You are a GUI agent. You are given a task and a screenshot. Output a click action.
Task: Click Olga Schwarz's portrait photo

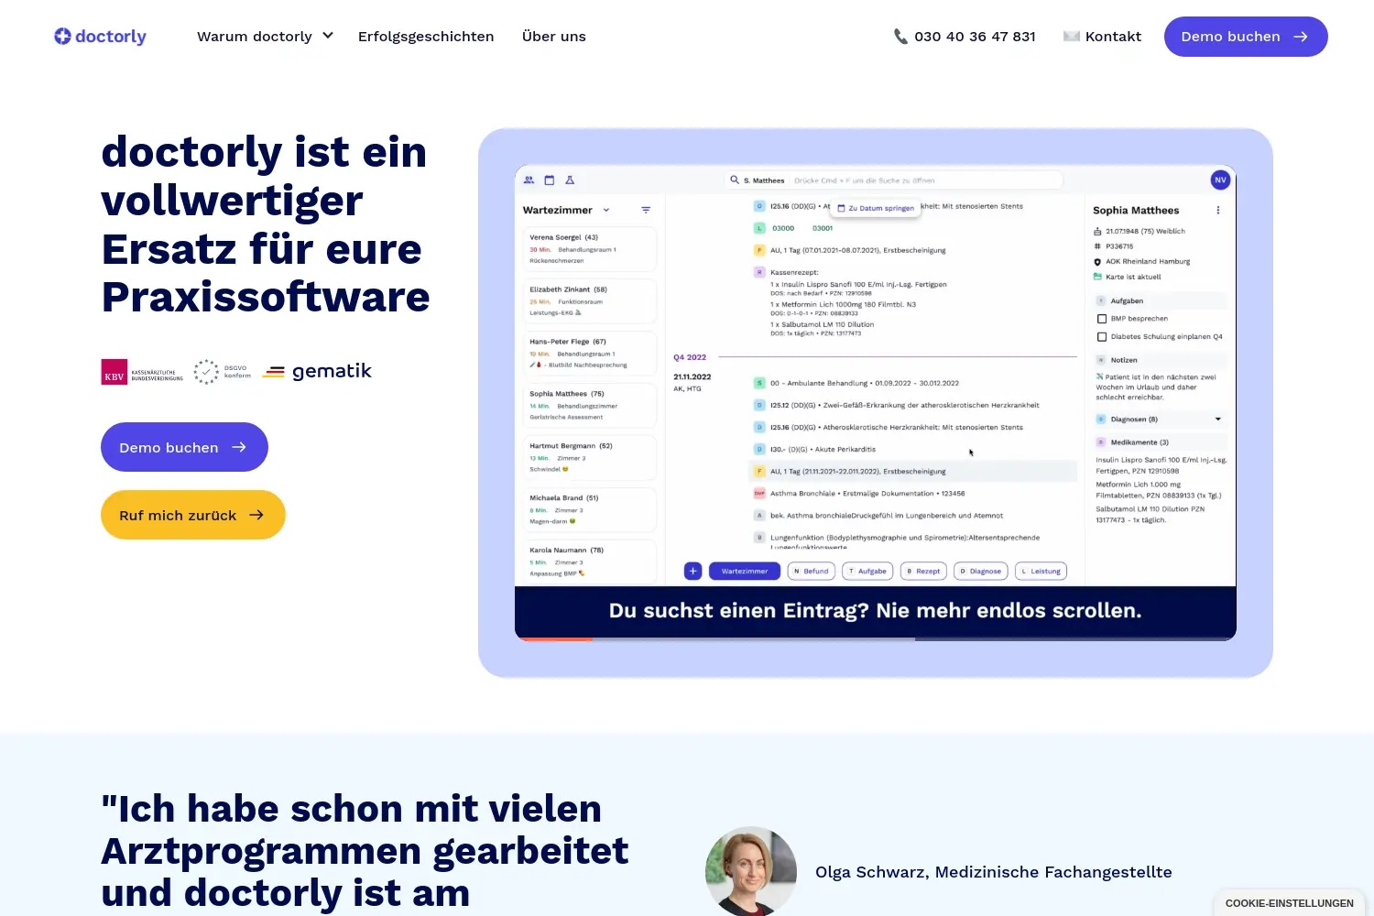751,871
